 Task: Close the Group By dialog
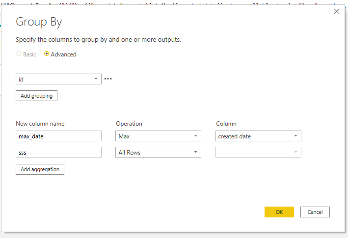336,12
